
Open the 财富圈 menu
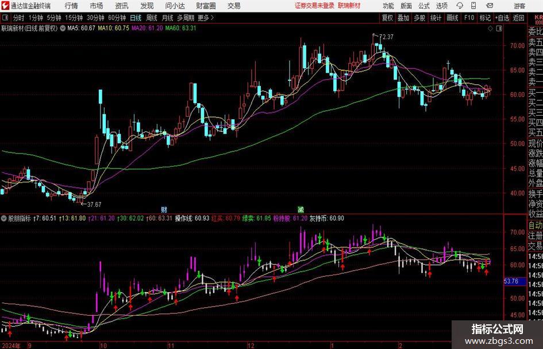[206, 6]
